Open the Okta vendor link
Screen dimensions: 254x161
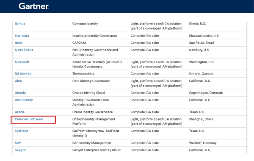tap(18, 81)
